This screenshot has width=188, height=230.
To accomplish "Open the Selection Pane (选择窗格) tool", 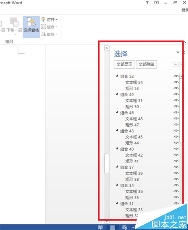I will pyautogui.click(x=31, y=27).
